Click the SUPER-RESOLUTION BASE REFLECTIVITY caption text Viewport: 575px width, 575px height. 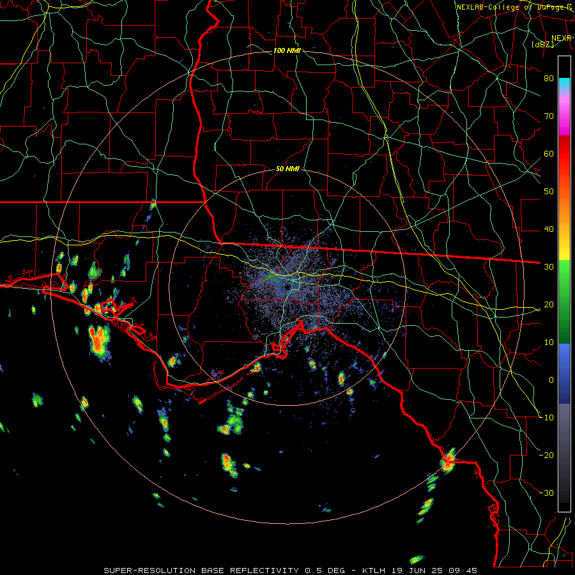click(x=201, y=571)
